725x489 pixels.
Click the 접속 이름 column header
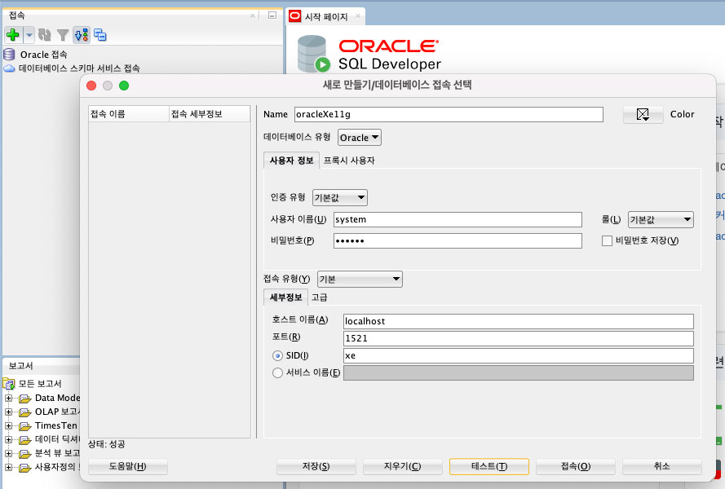129,114
